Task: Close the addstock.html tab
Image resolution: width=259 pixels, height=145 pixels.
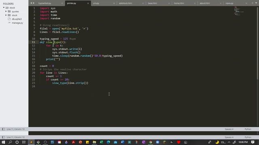Action: [143, 3]
